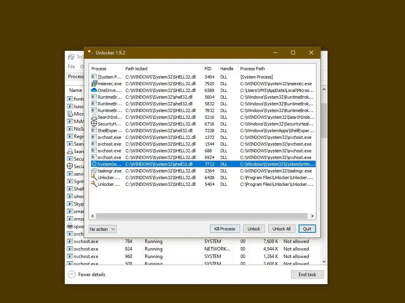Select RuntimeBr... row with PID 7832
This screenshot has height=303, width=405.
pos(203,110)
